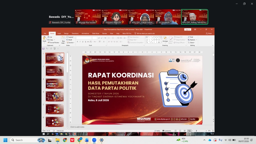Click Increase List Level icon
Screen dimensions: 256x144
tap(121, 38)
